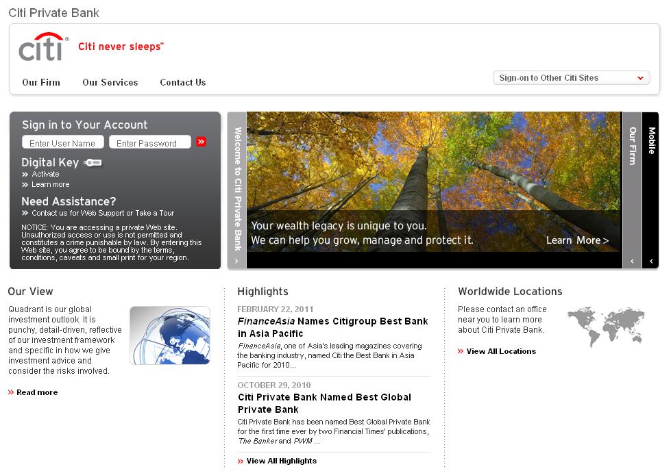Click the arrow beneath the Mobile panel tab

pos(651,261)
